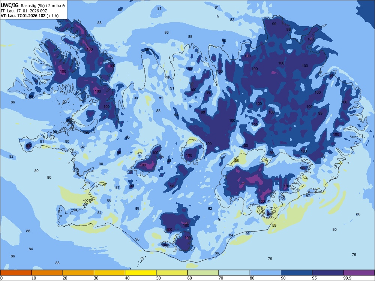Screen dimensions: 375x281
Task: Click the '58' humidity value in the yellow patch
Action: click(237, 161)
